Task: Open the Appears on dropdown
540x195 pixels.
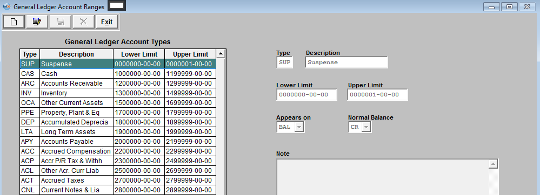Action: (299, 127)
